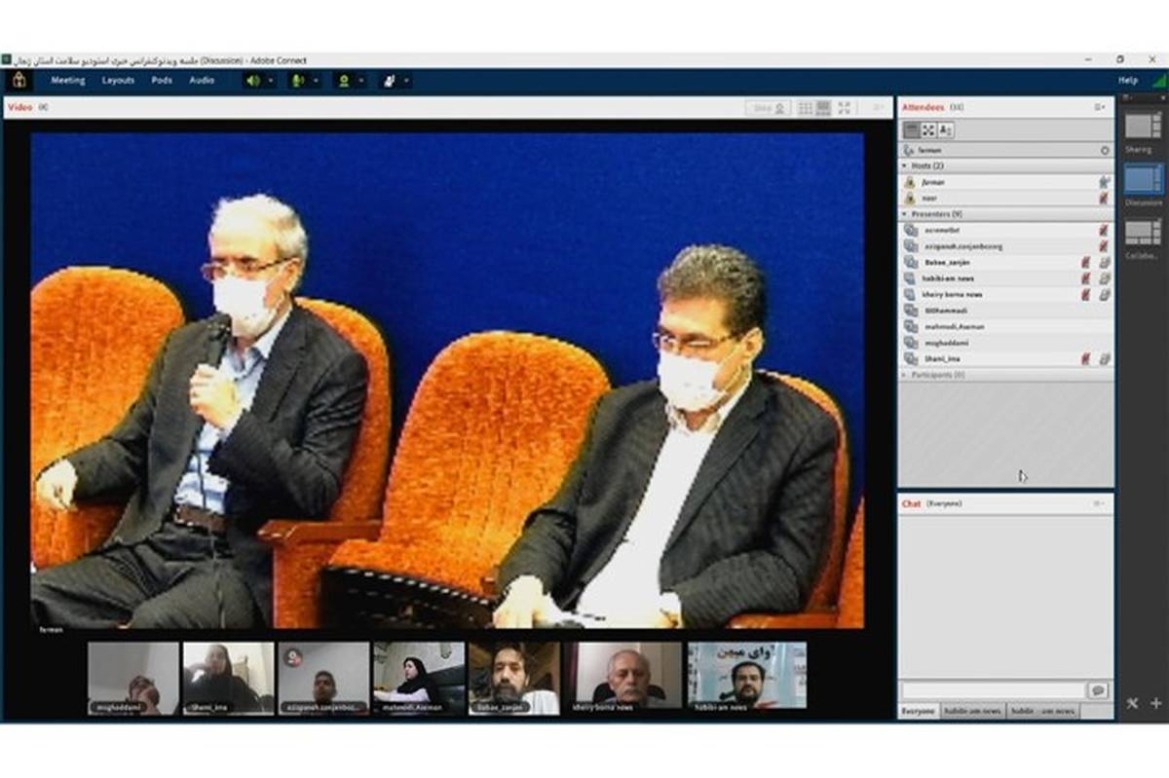Switch video pod to grid view

tap(806, 108)
